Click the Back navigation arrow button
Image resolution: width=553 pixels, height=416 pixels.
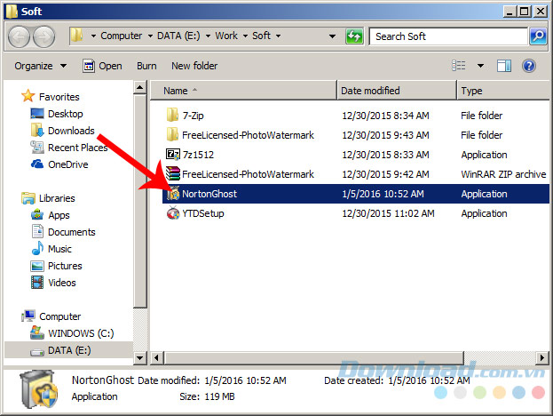pyautogui.click(x=19, y=36)
